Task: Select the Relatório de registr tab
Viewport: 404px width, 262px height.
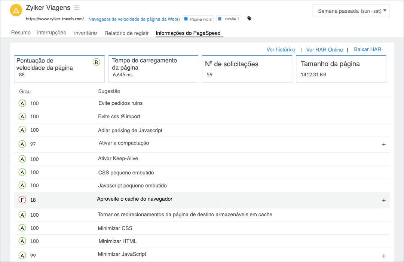Action: [x=126, y=33]
